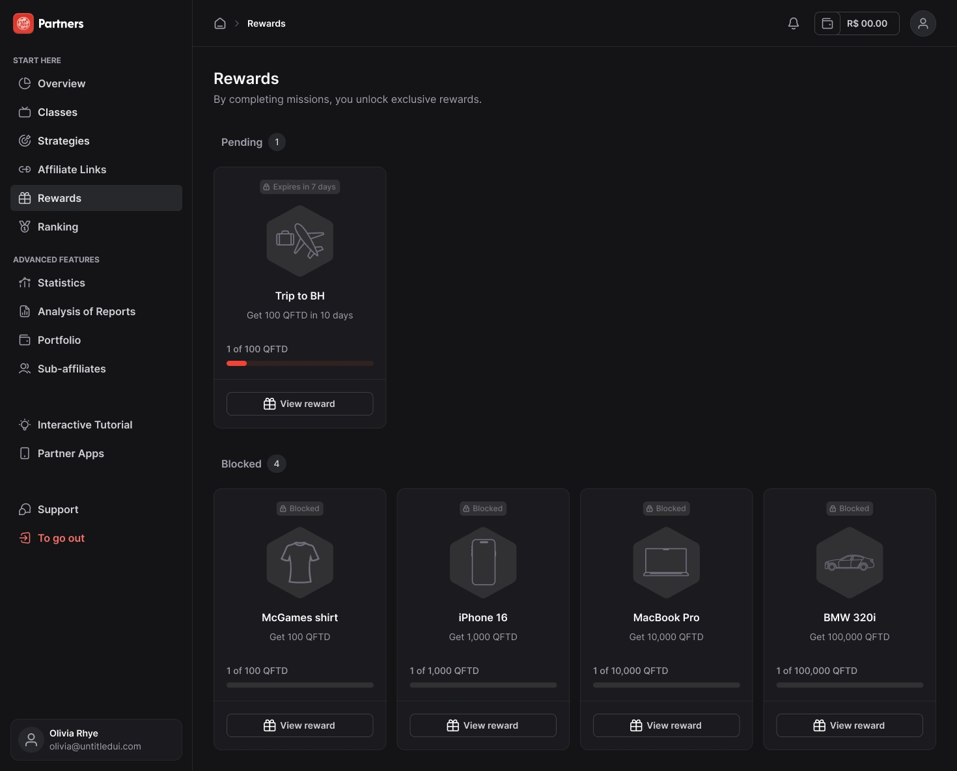Screen dimensions: 957x771
Task: Open the Ranking menu item
Action: tap(58, 227)
